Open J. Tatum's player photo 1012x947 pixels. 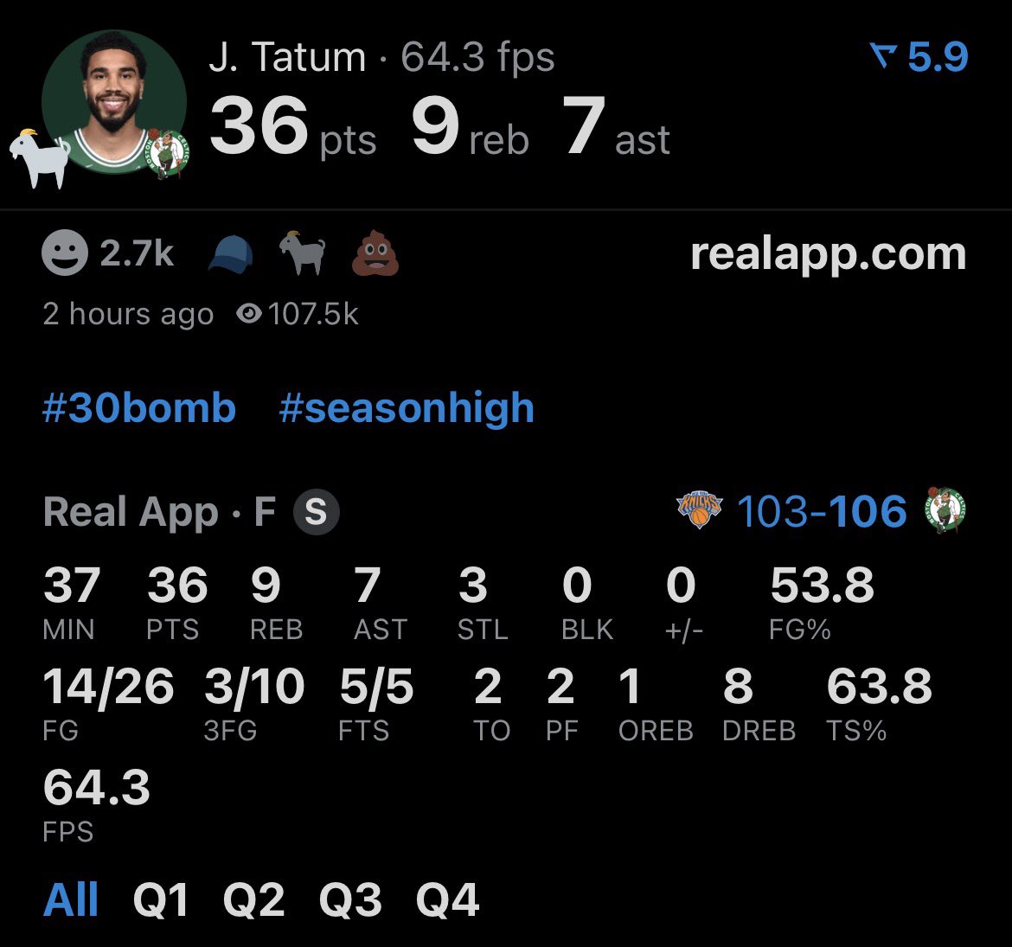tap(114, 102)
